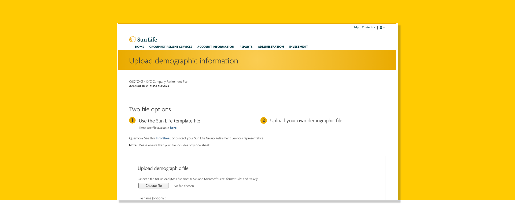The width and height of the screenshot is (515, 204).
Task: Open the ADMINISTRATION menu
Action: 271,47
